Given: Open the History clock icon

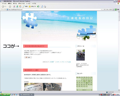Looking at the screenshot, I should [x=38, y=6].
